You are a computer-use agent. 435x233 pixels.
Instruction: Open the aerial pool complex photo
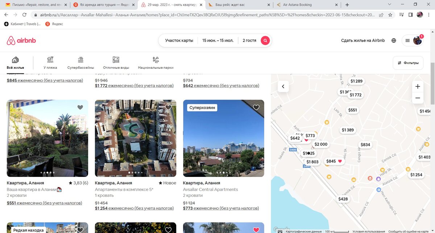point(136,138)
